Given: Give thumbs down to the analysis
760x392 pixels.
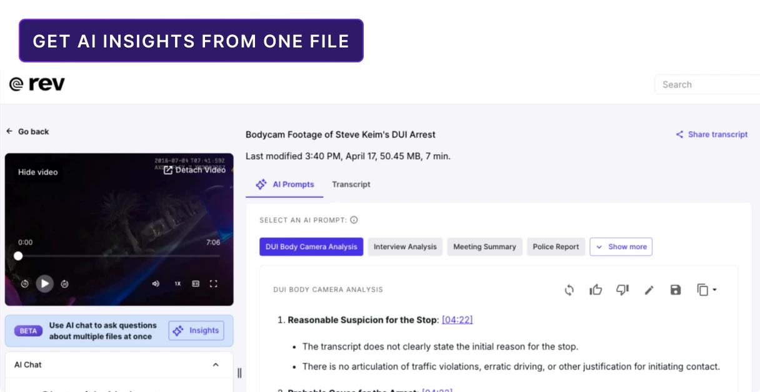Looking at the screenshot, I should tap(622, 290).
